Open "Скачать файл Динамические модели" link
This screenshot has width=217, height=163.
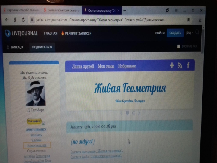coord(96,156)
